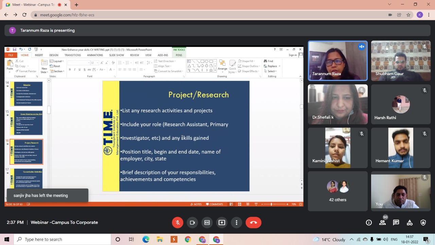Viewport: 435px width, 245px height.
Task: Open a new browser tab
Action: pyautogui.click(x=76, y=5)
